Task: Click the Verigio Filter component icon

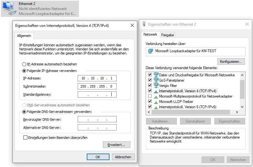Action: [156, 85]
